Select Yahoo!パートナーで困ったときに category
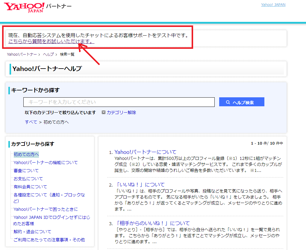Image resolution: width=306 pixels, height=250 pixels. point(46,209)
